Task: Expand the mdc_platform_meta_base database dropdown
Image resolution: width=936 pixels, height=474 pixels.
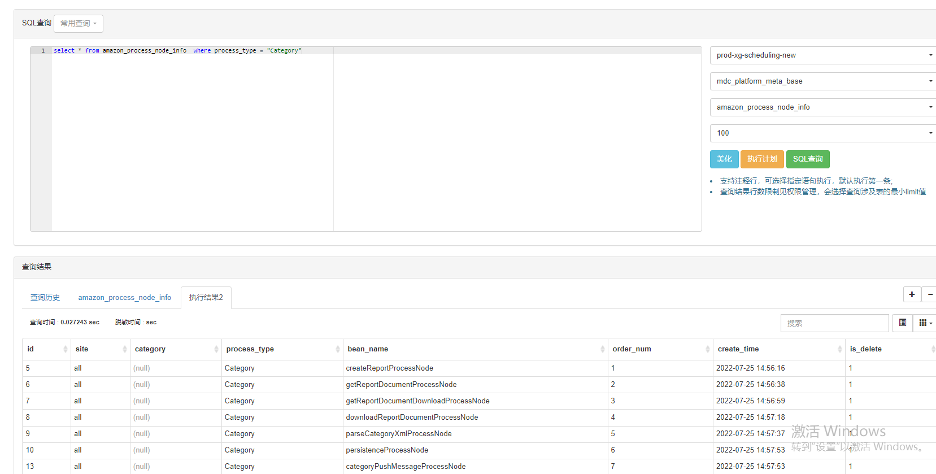Action: (822, 81)
